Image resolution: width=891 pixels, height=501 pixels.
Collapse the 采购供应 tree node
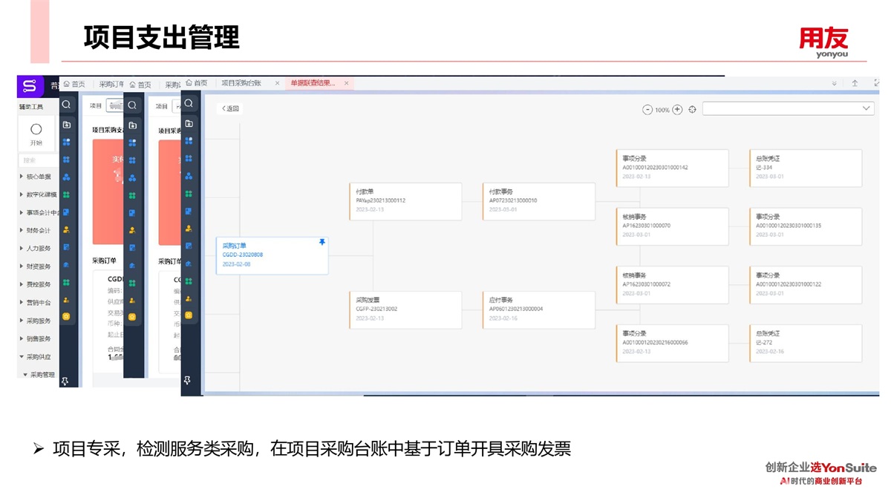click(22, 357)
